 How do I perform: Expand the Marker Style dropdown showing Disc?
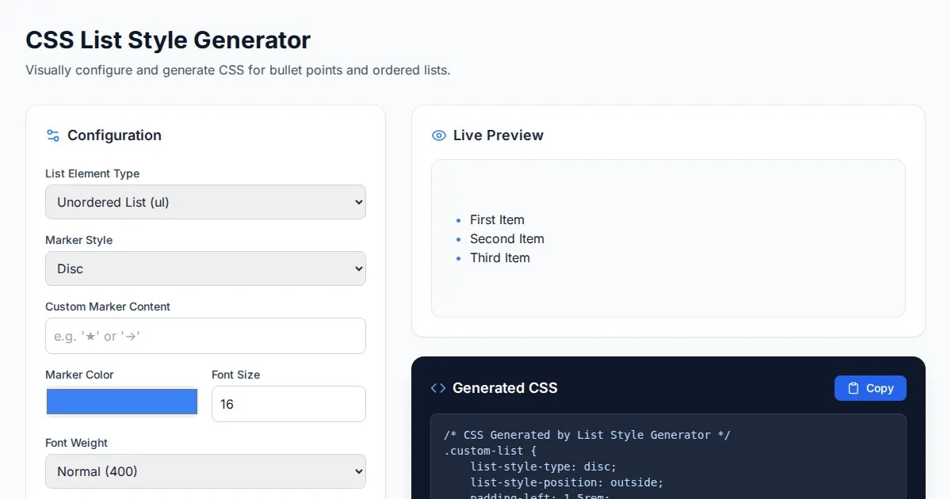point(205,269)
